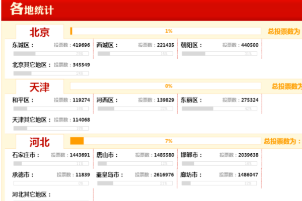This screenshot has height=201, width=302.
Task: Open 天津其它地区 entry
Action: point(29,120)
